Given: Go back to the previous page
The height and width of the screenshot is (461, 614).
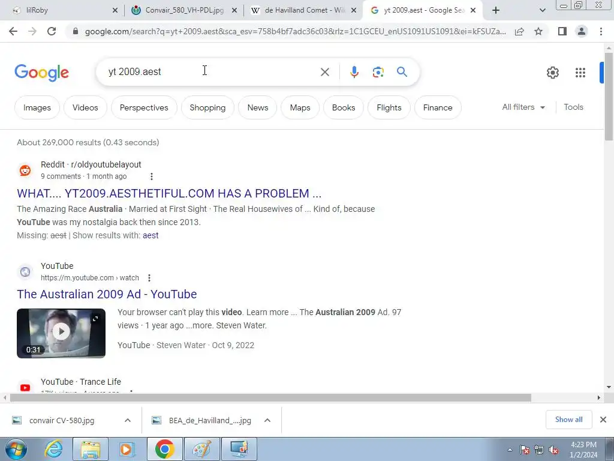Looking at the screenshot, I should coord(13,31).
